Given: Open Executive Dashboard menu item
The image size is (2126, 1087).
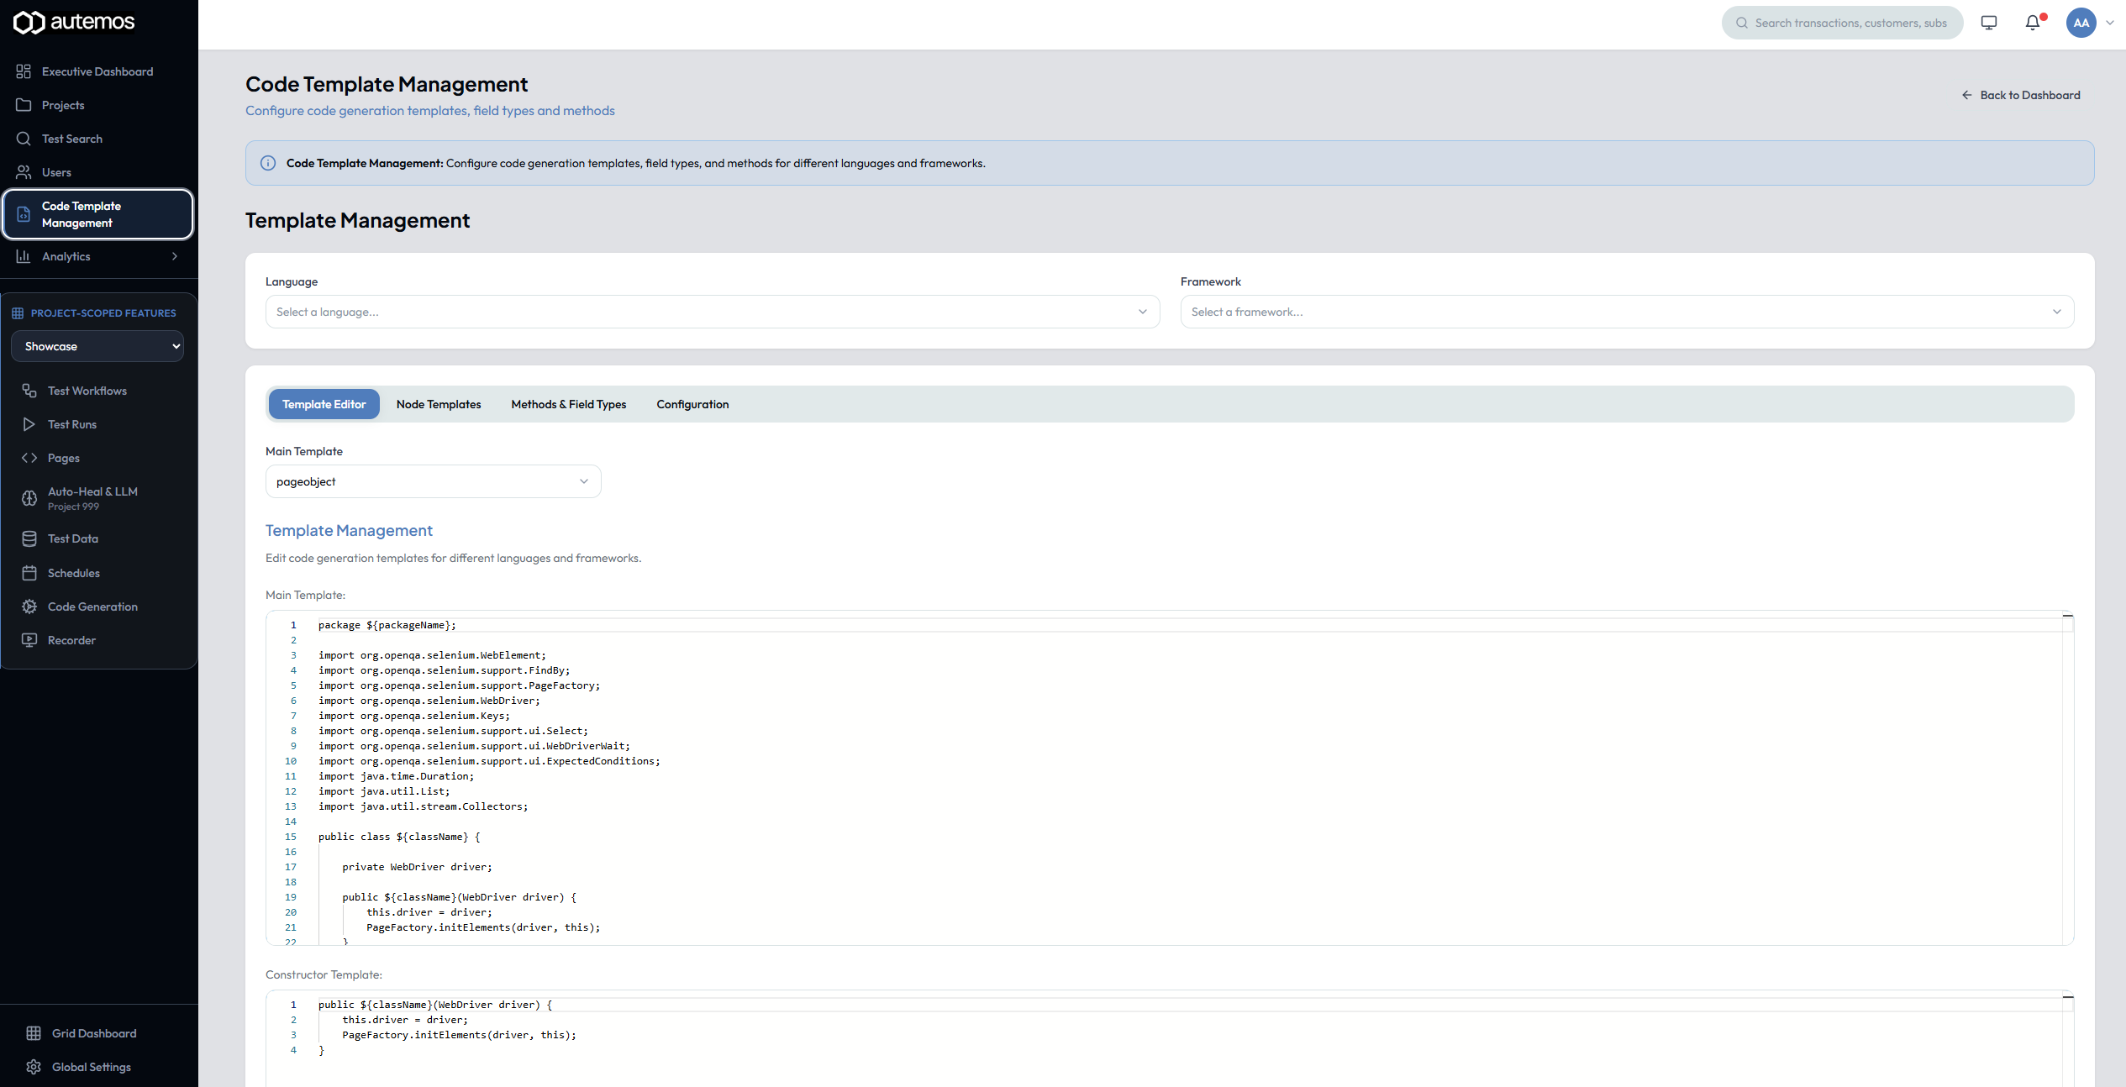Looking at the screenshot, I should [x=98, y=71].
